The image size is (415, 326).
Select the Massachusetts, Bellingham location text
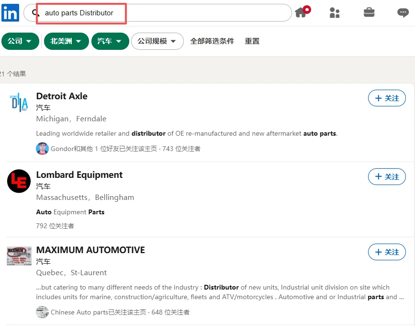pyautogui.click(x=85, y=198)
